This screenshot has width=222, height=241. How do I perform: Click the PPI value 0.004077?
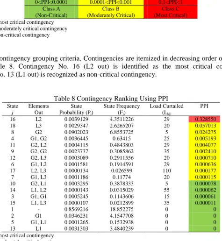pos(205,145)
